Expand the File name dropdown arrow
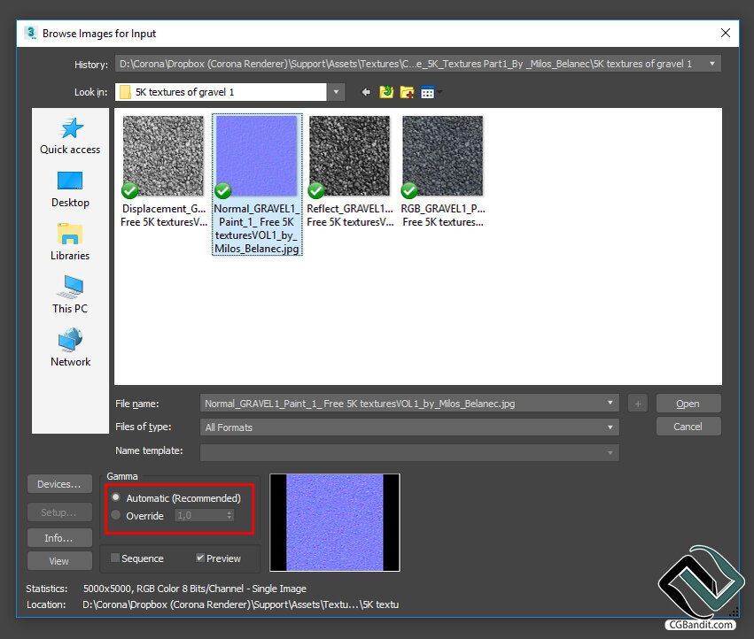Image resolution: width=754 pixels, height=639 pixels. [610, 403]
